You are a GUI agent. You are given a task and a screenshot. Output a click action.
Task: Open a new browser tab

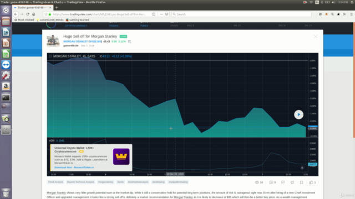(57, 7)
